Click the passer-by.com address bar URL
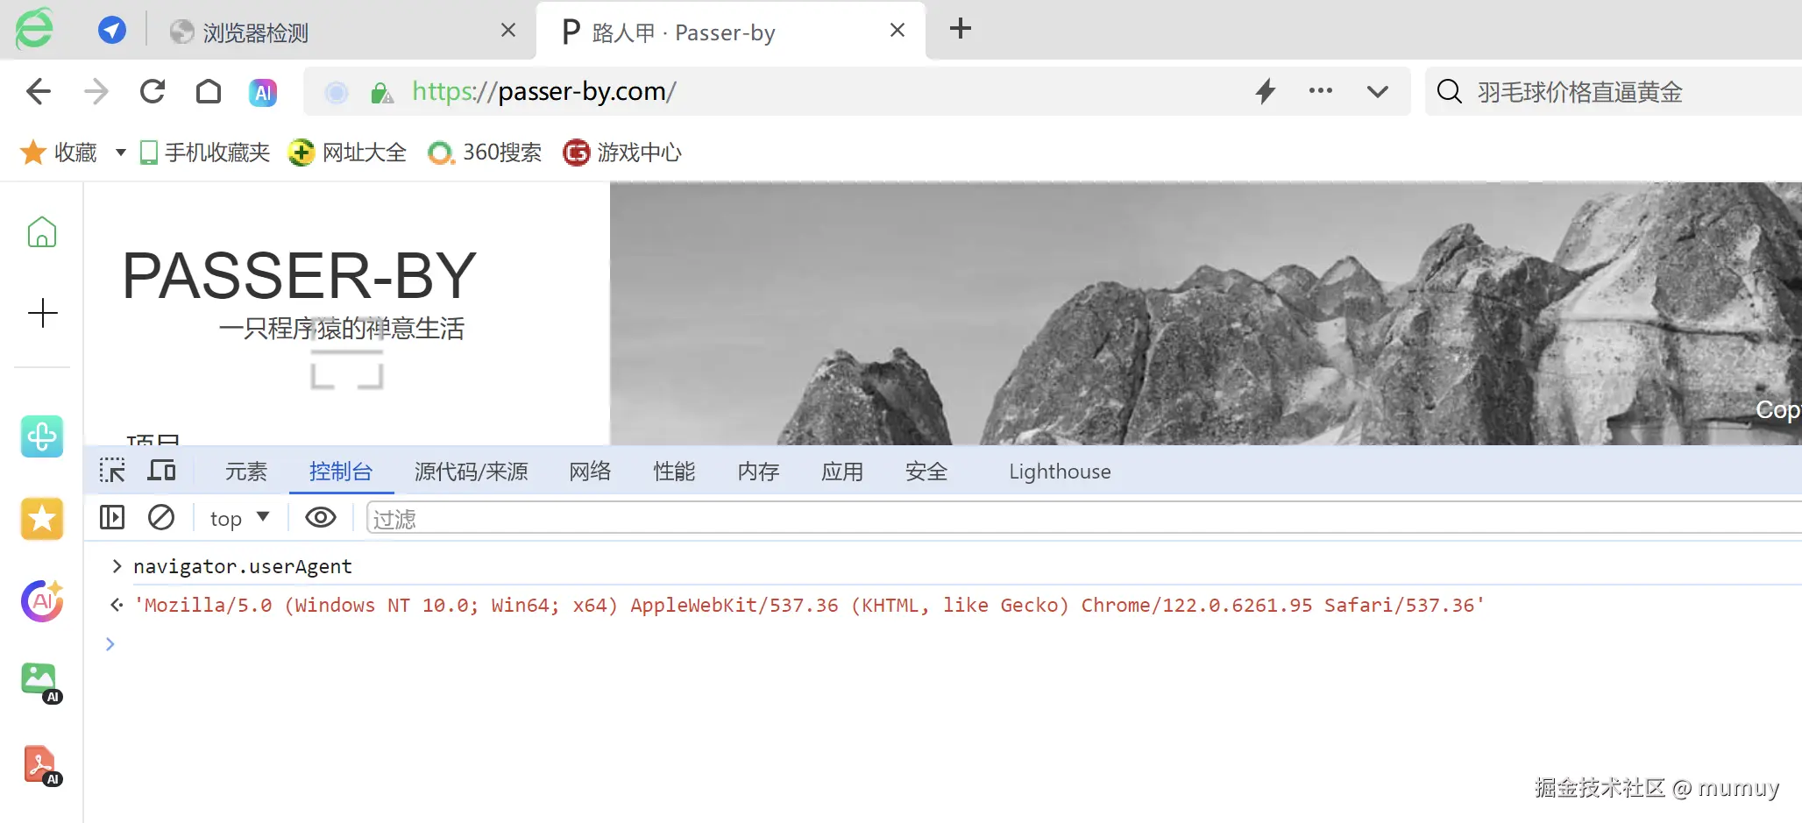 pyautogui.click(x=543, y=91)
